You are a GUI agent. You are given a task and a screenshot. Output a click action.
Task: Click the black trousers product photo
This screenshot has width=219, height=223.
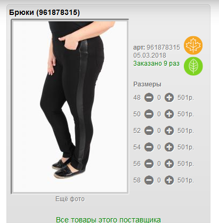pos(70,106)
